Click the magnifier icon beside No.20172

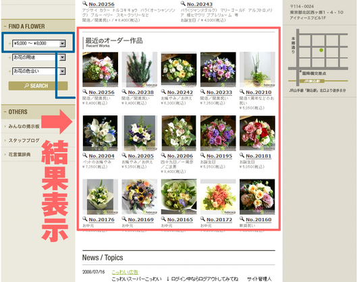coord(202,219)
